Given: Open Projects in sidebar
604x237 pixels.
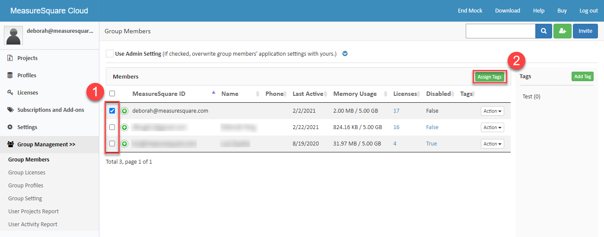Looking at the screenshot, I should 28,58.
